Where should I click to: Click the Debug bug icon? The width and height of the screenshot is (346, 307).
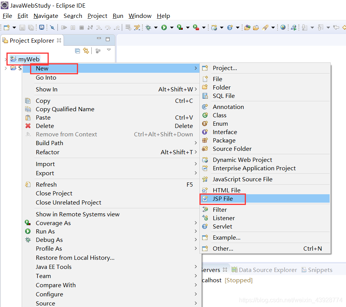point(148,27)
